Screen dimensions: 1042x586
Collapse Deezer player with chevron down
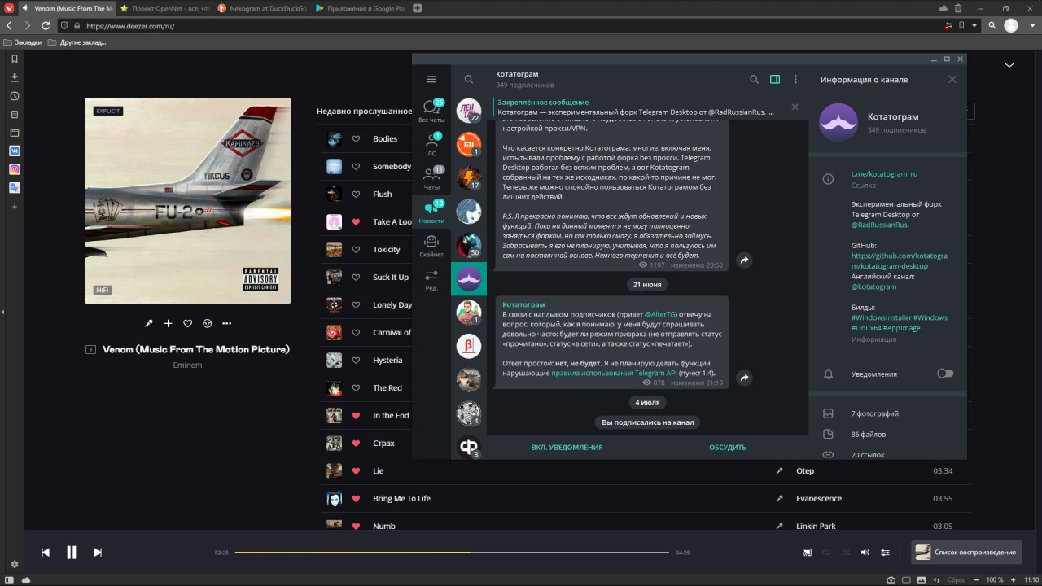click(x=1009, y=65)
